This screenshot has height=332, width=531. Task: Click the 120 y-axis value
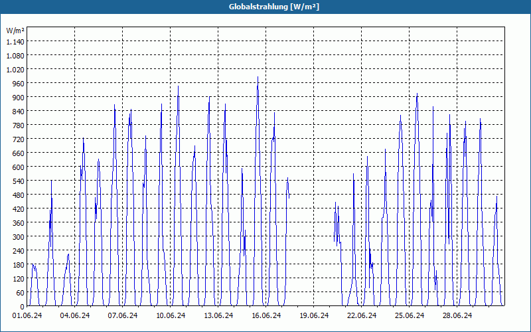19,278
